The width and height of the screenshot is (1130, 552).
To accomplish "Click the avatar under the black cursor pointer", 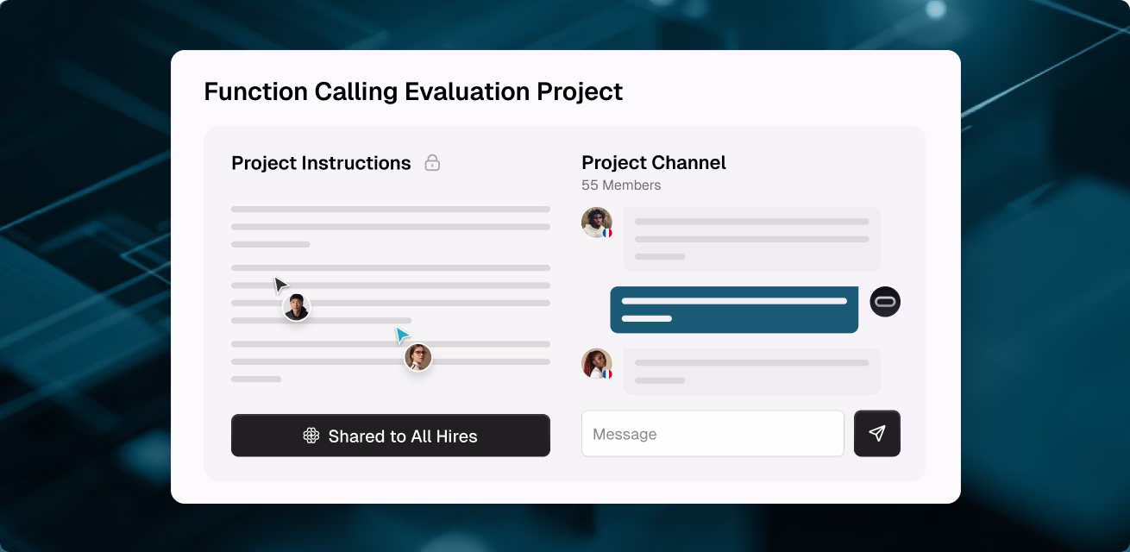I will pyautogui.click(x=296, y=307).
